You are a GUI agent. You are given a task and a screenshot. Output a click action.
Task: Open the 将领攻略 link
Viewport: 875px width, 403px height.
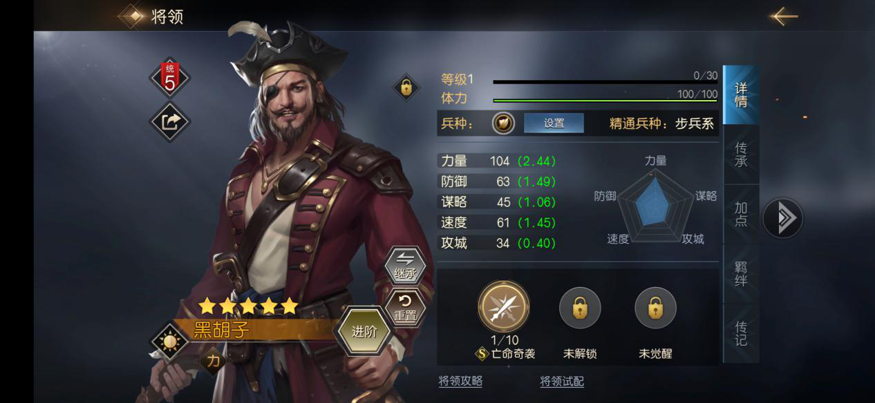click(460, 381)
